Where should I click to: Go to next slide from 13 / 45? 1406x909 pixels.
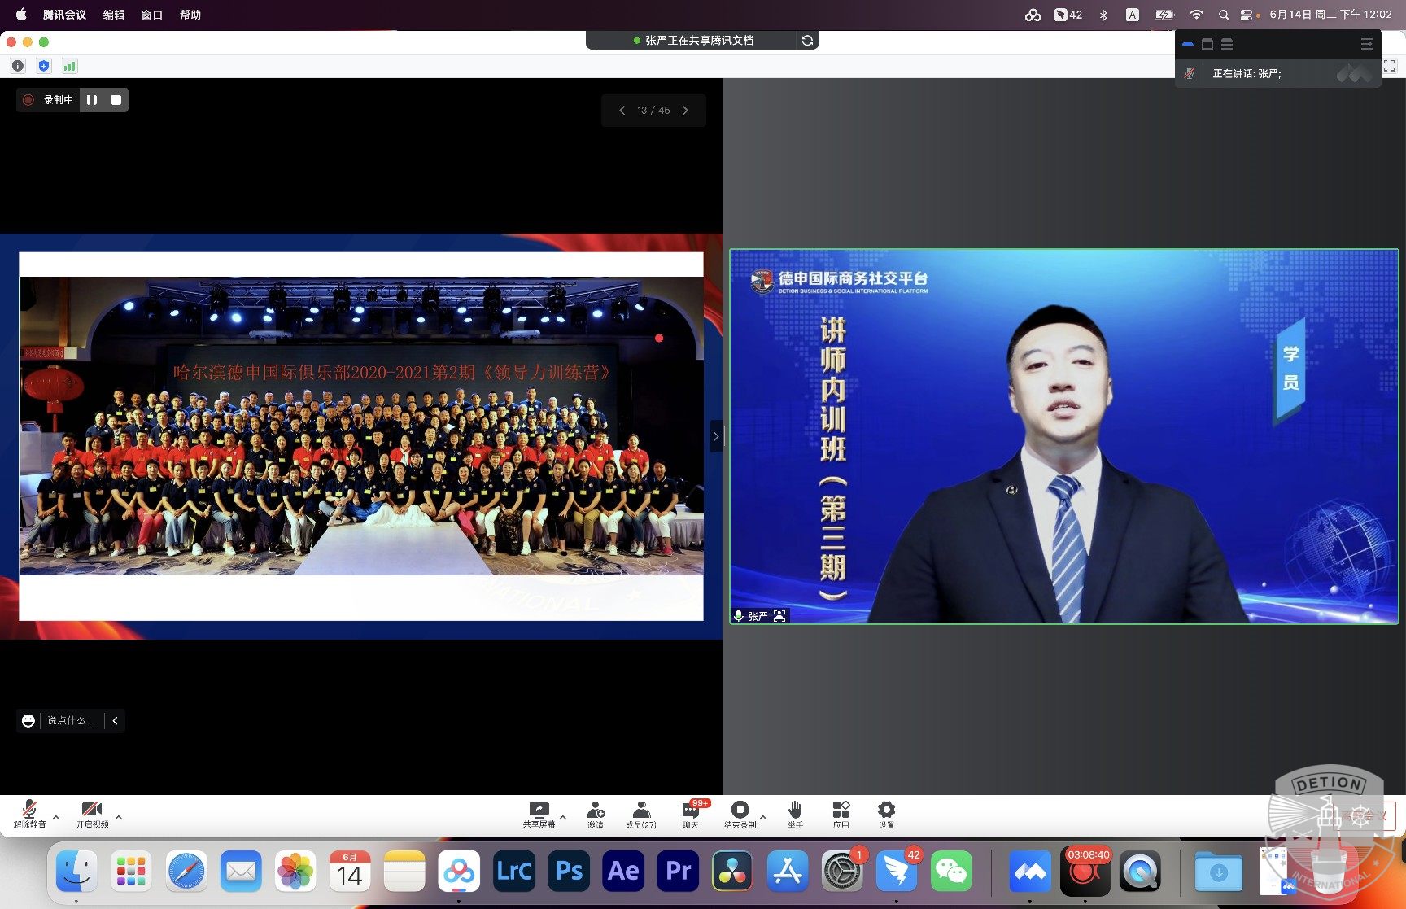tap(685, 111)
